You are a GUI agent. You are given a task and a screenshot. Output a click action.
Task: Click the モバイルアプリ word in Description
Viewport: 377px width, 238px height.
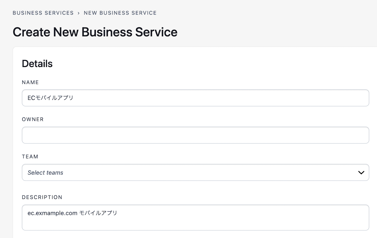(x=98, y=213)
